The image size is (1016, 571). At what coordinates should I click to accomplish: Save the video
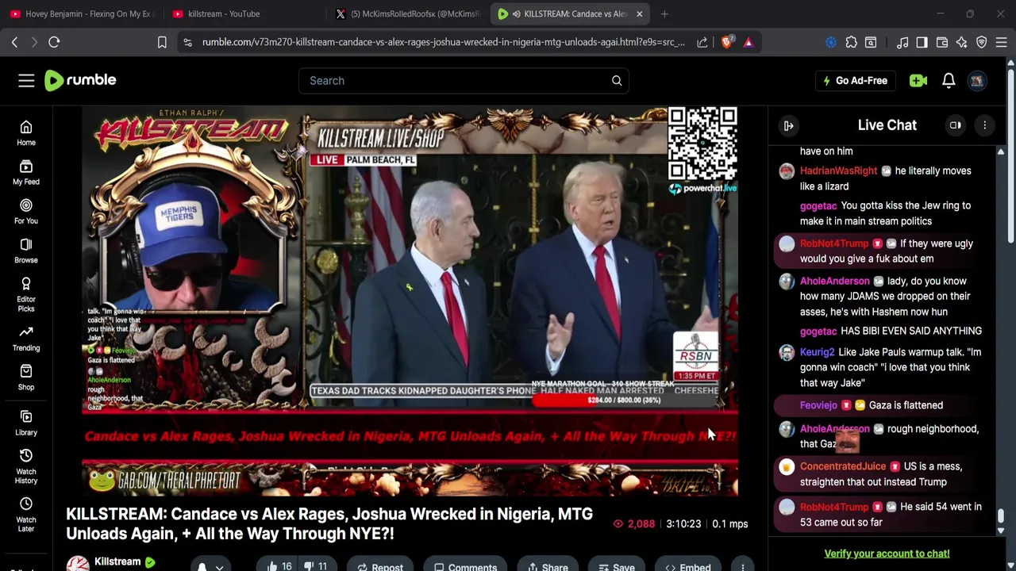point(616,566)
